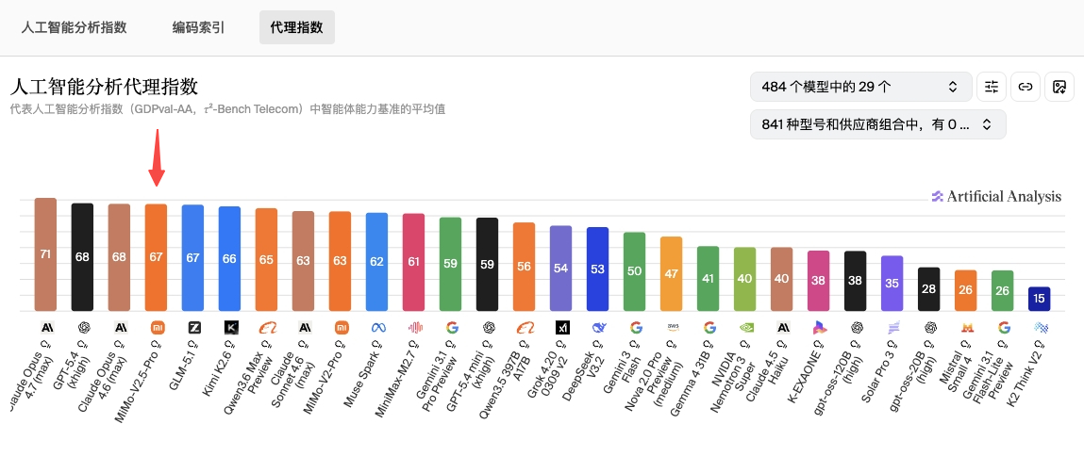Click the DeepSeek whale logo

point(598,327)
